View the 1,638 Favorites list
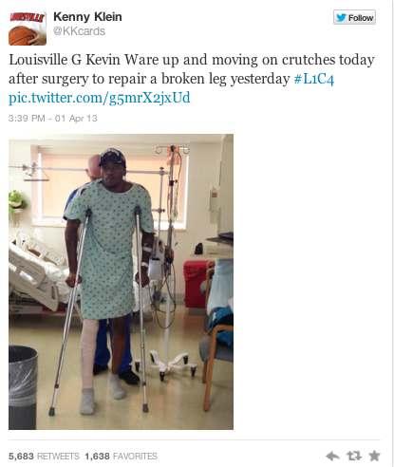394x467 pixels. click(x=121, y=457)
